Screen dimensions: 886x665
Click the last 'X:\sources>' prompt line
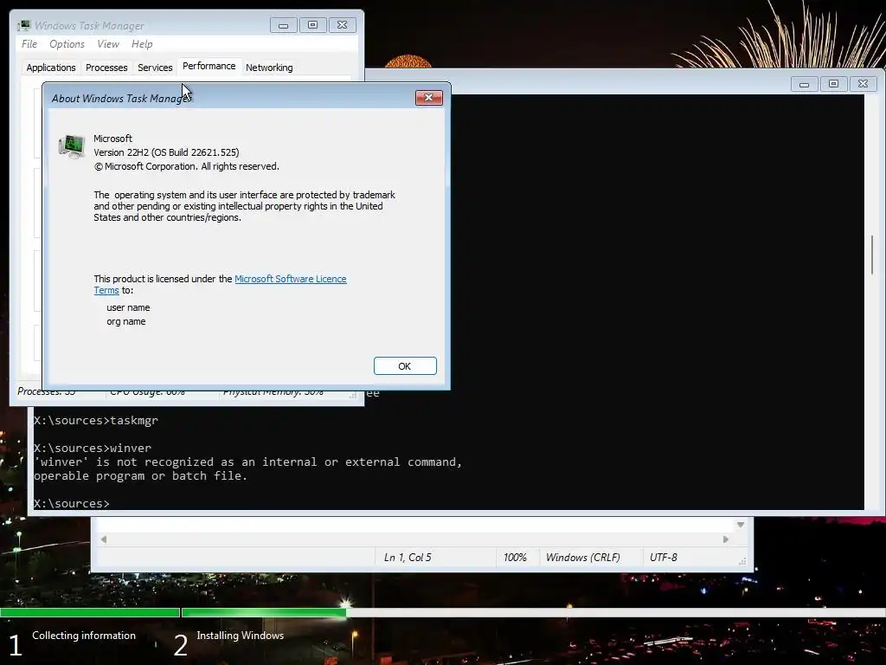click(72, 503)
